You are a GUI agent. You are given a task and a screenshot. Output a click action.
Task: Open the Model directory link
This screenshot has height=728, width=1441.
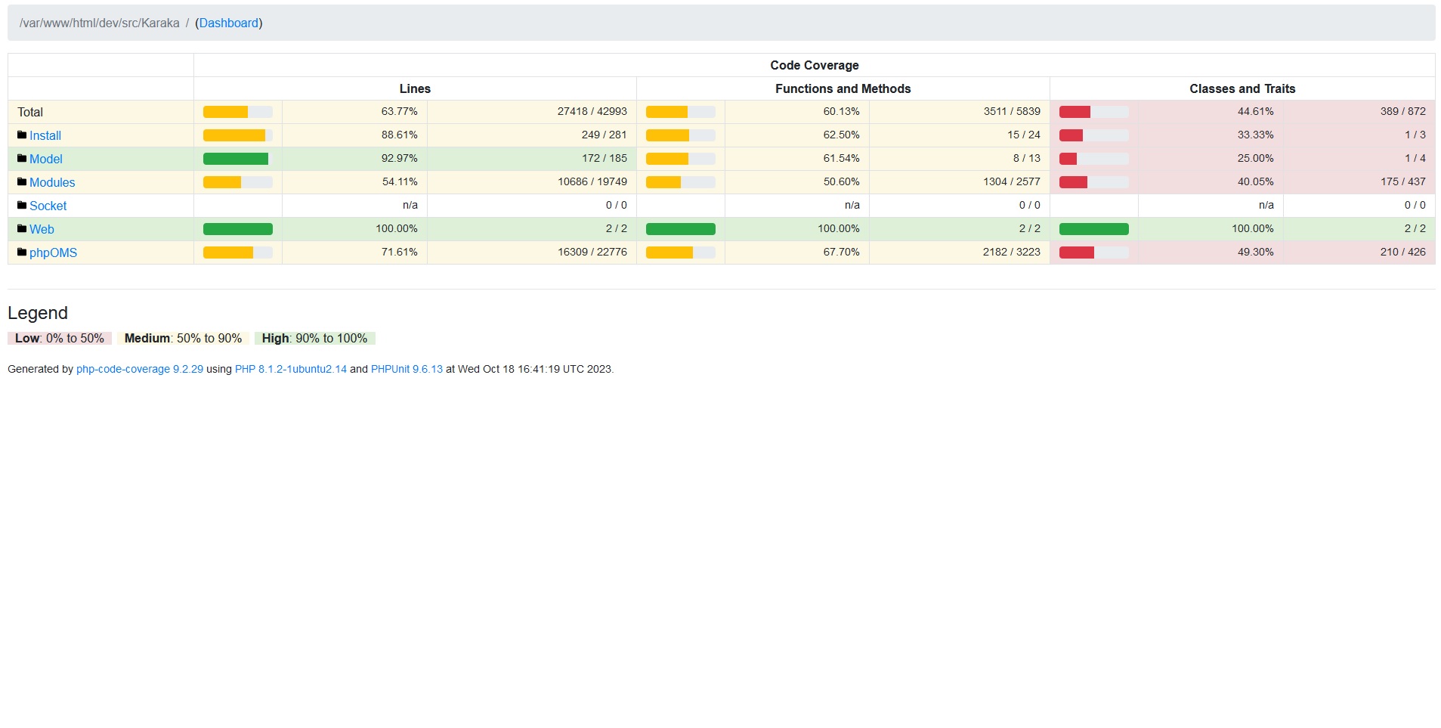[46, 160]
